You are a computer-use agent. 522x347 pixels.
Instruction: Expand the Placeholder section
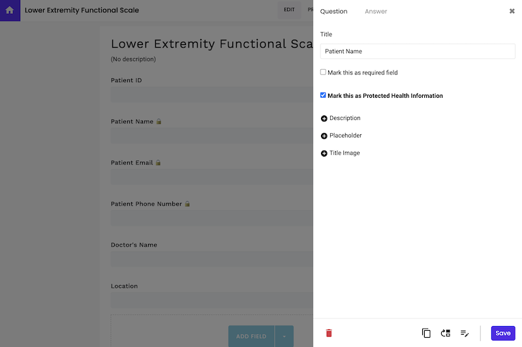pos(324,136)
